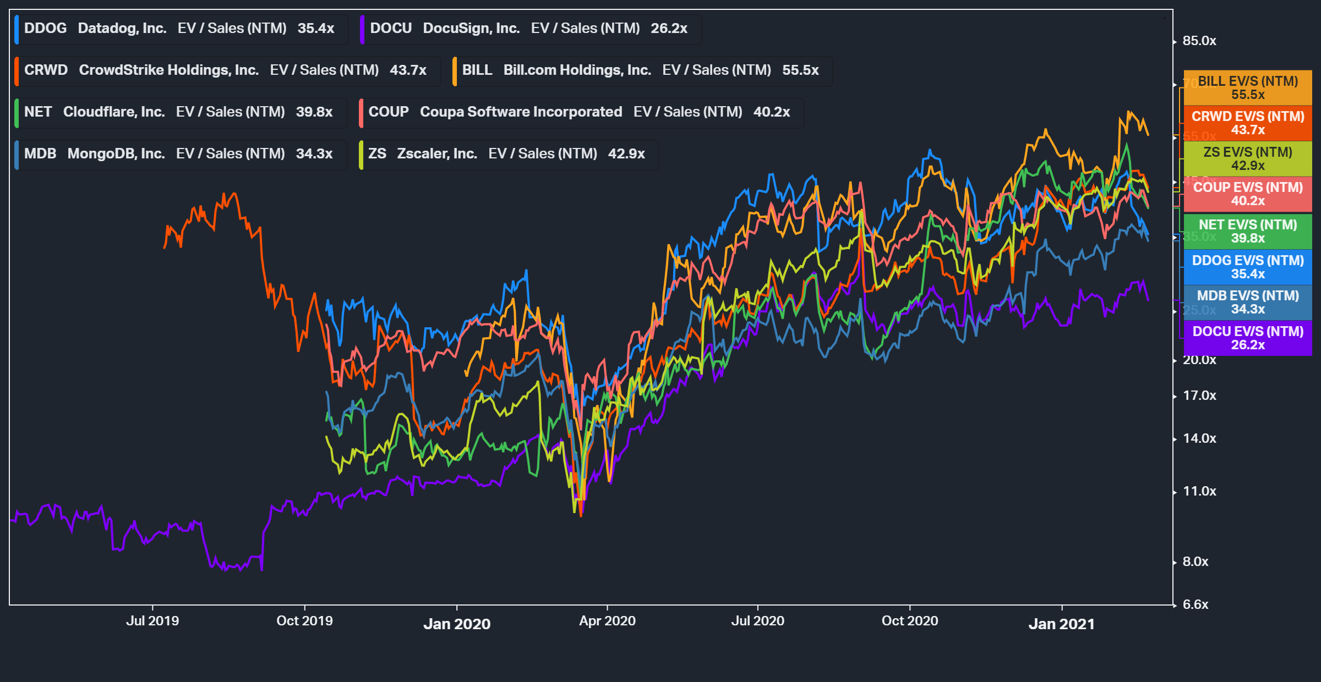This screenshot has height=682, width=1321.
Task: Select the CRWD CrowdStrike legend entry
Action: coord(227,71)
